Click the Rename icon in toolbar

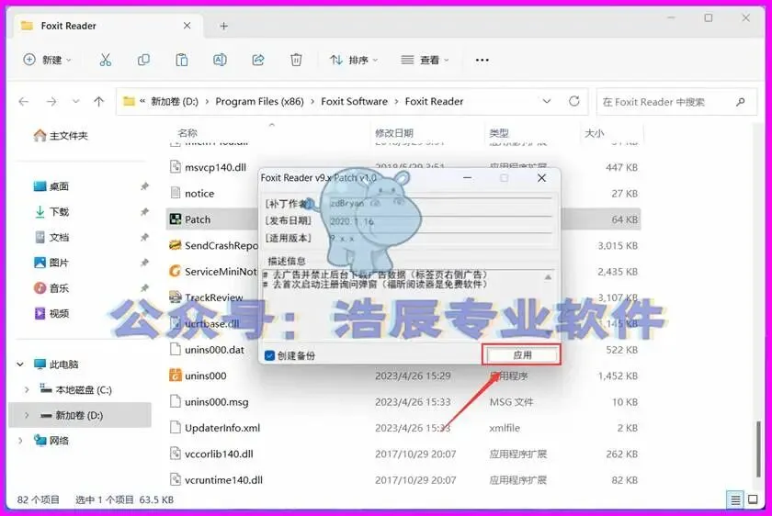pos(220,60)
